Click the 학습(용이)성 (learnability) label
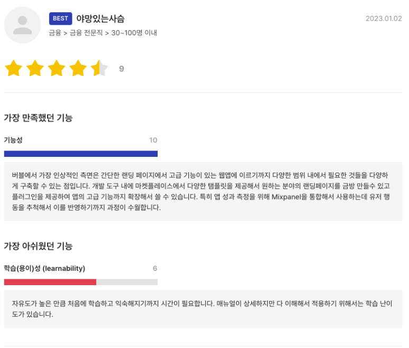The height and width of the screenshot is (348, 409). [x=44, y=268]
